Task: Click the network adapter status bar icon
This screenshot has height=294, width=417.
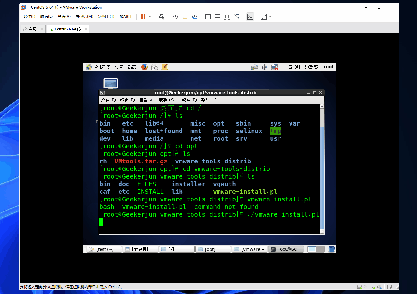Action: coord(373,287)
